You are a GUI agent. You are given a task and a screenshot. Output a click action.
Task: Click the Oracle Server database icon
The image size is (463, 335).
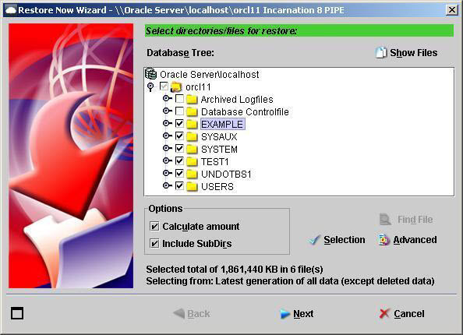(x=151, y=74)
